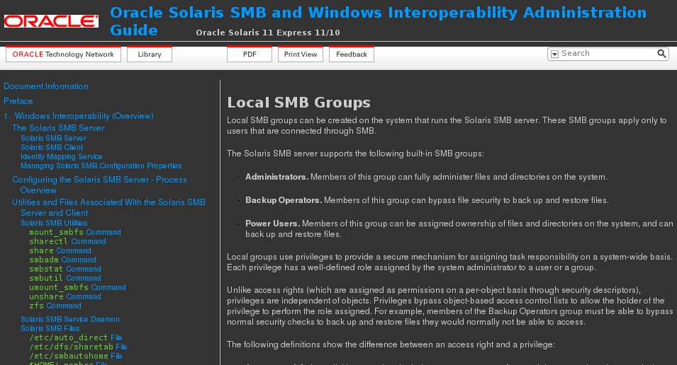Download the PDF version
Viewport: 677px width, 365px height.
pos(250,54)
